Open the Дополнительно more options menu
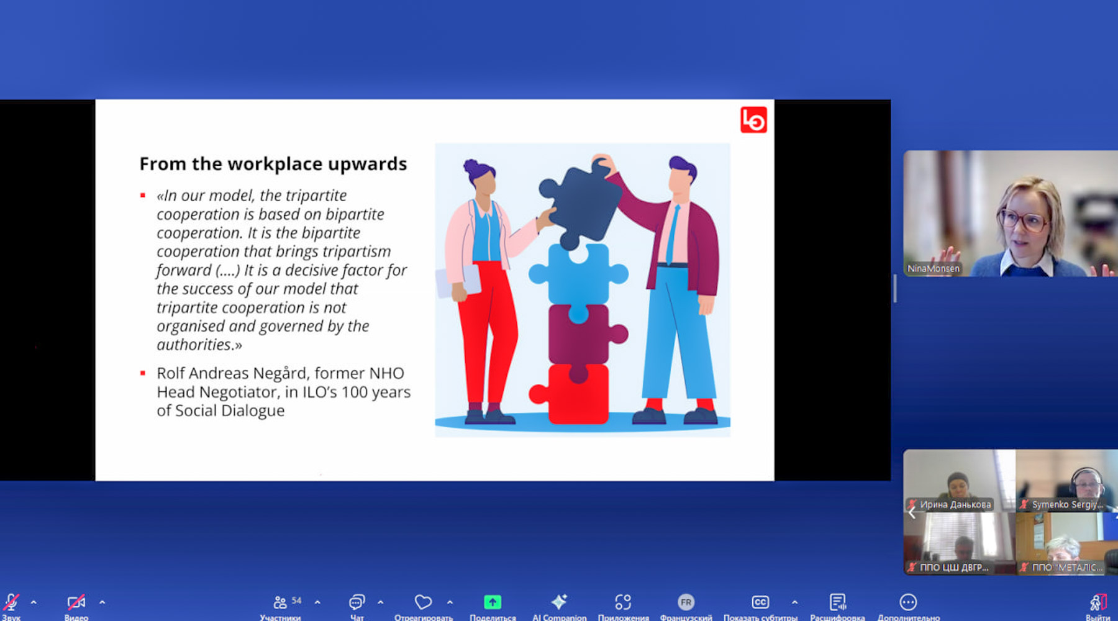The image size is (1118, 621). coord(908,602)
